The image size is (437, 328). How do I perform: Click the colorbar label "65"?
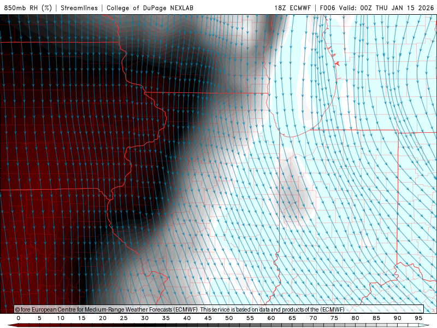coord(292,318)
